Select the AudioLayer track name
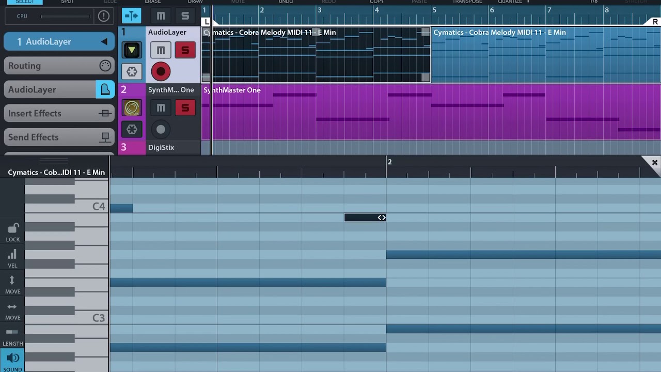Image resolution: width=661 pixels, height=372 pixels. [167, 32]
